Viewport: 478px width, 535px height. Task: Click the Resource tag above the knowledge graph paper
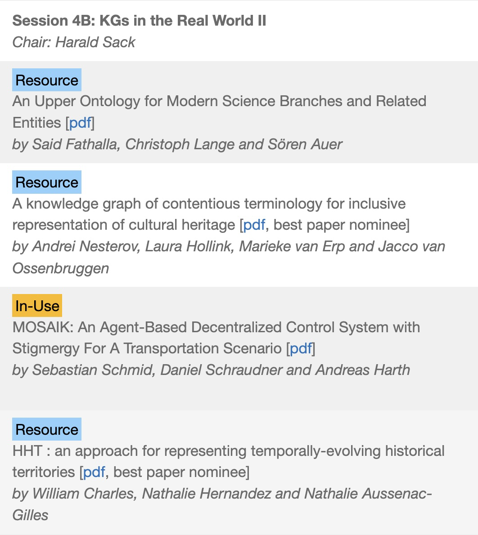(47, 182)
